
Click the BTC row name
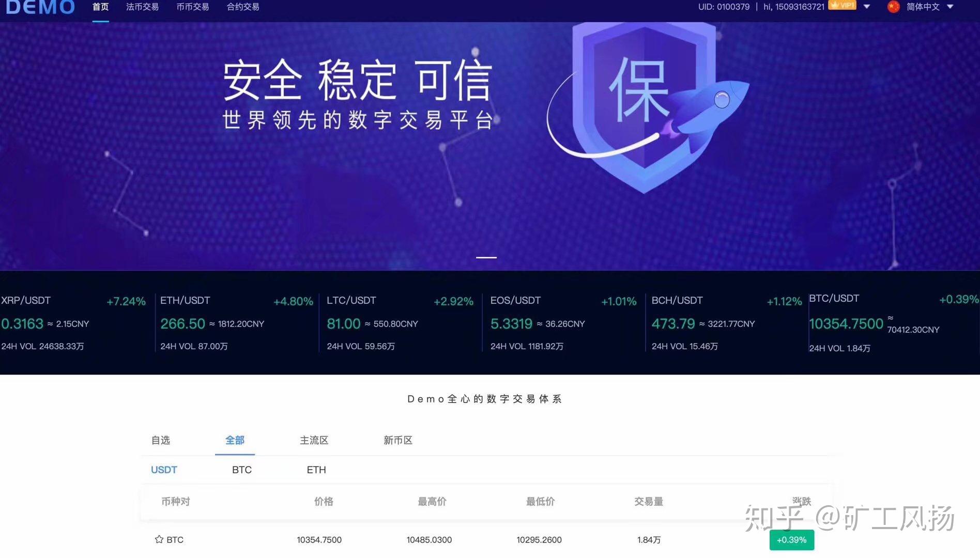coord(175,539)
